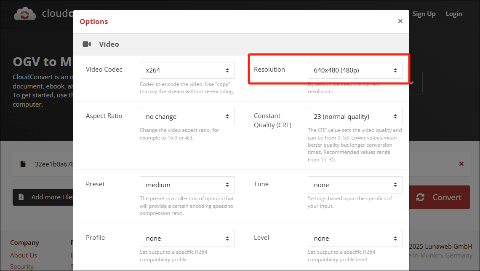Expand the Preset medium dropdown
The height and width of the screenshot is (271, 480).
pos(187,185)
